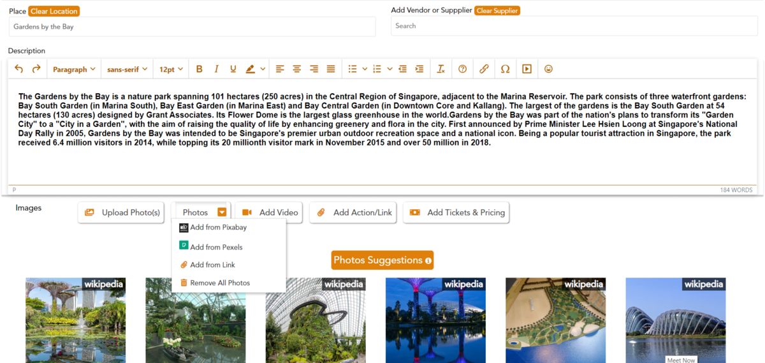Justify the description text
The width and height of the screenshot is (765, 363).
[x=331, y=69]
